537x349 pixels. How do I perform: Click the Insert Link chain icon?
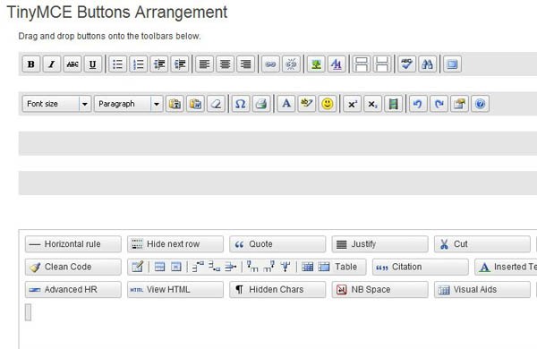click(x=270, y=64)
